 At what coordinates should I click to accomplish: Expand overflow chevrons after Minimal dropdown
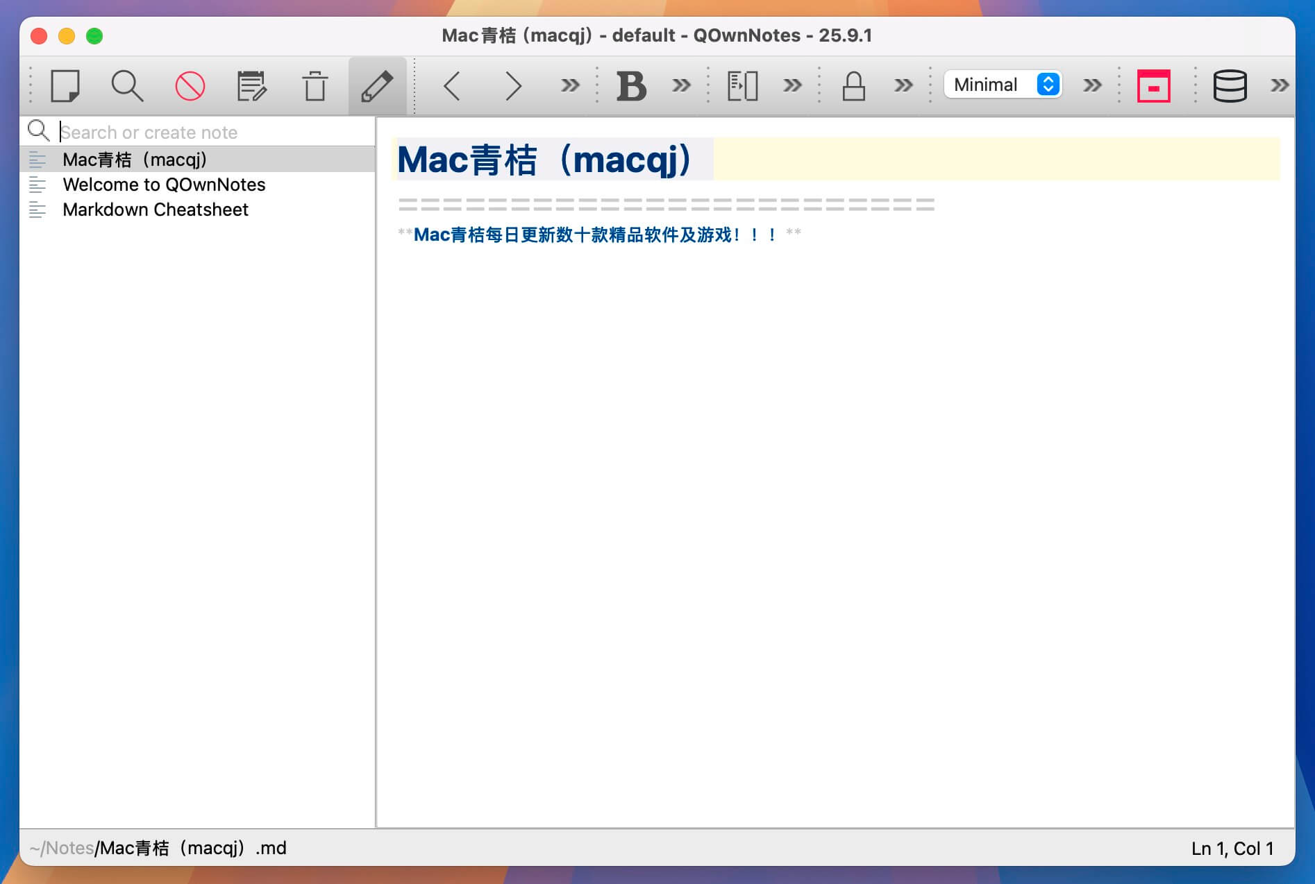(1092, 85)
